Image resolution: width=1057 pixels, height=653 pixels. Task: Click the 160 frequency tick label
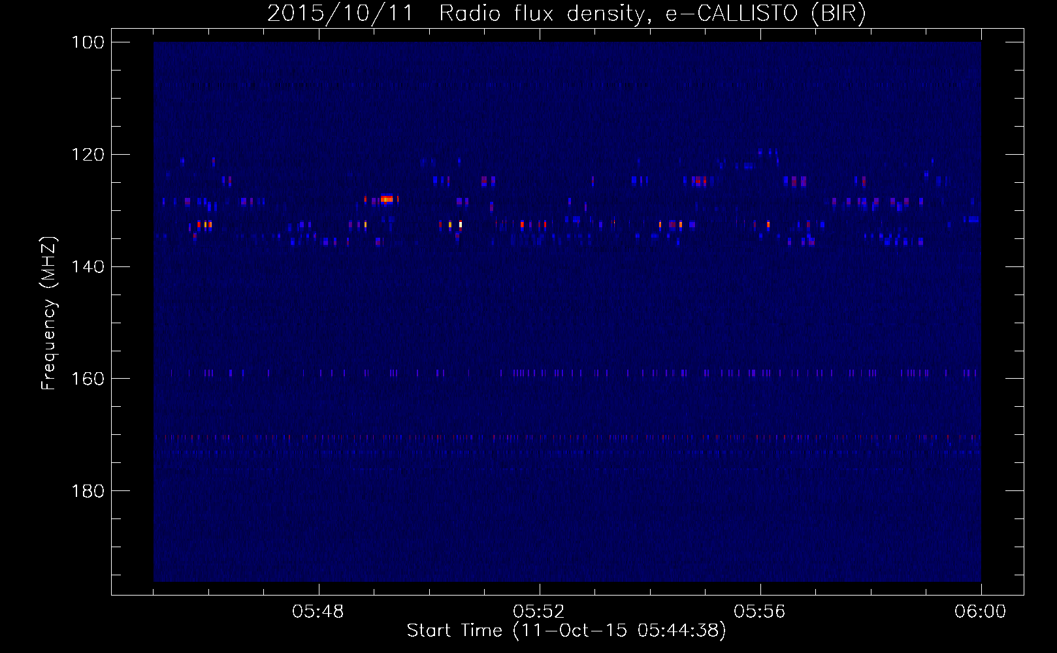point(88,379)
